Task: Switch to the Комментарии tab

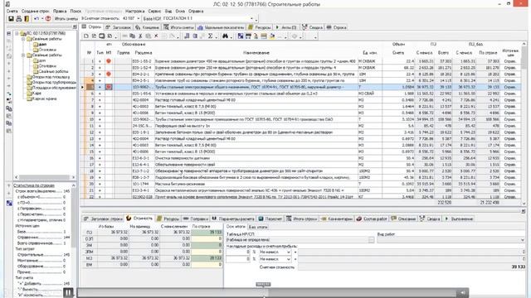Action: (336, 219)
